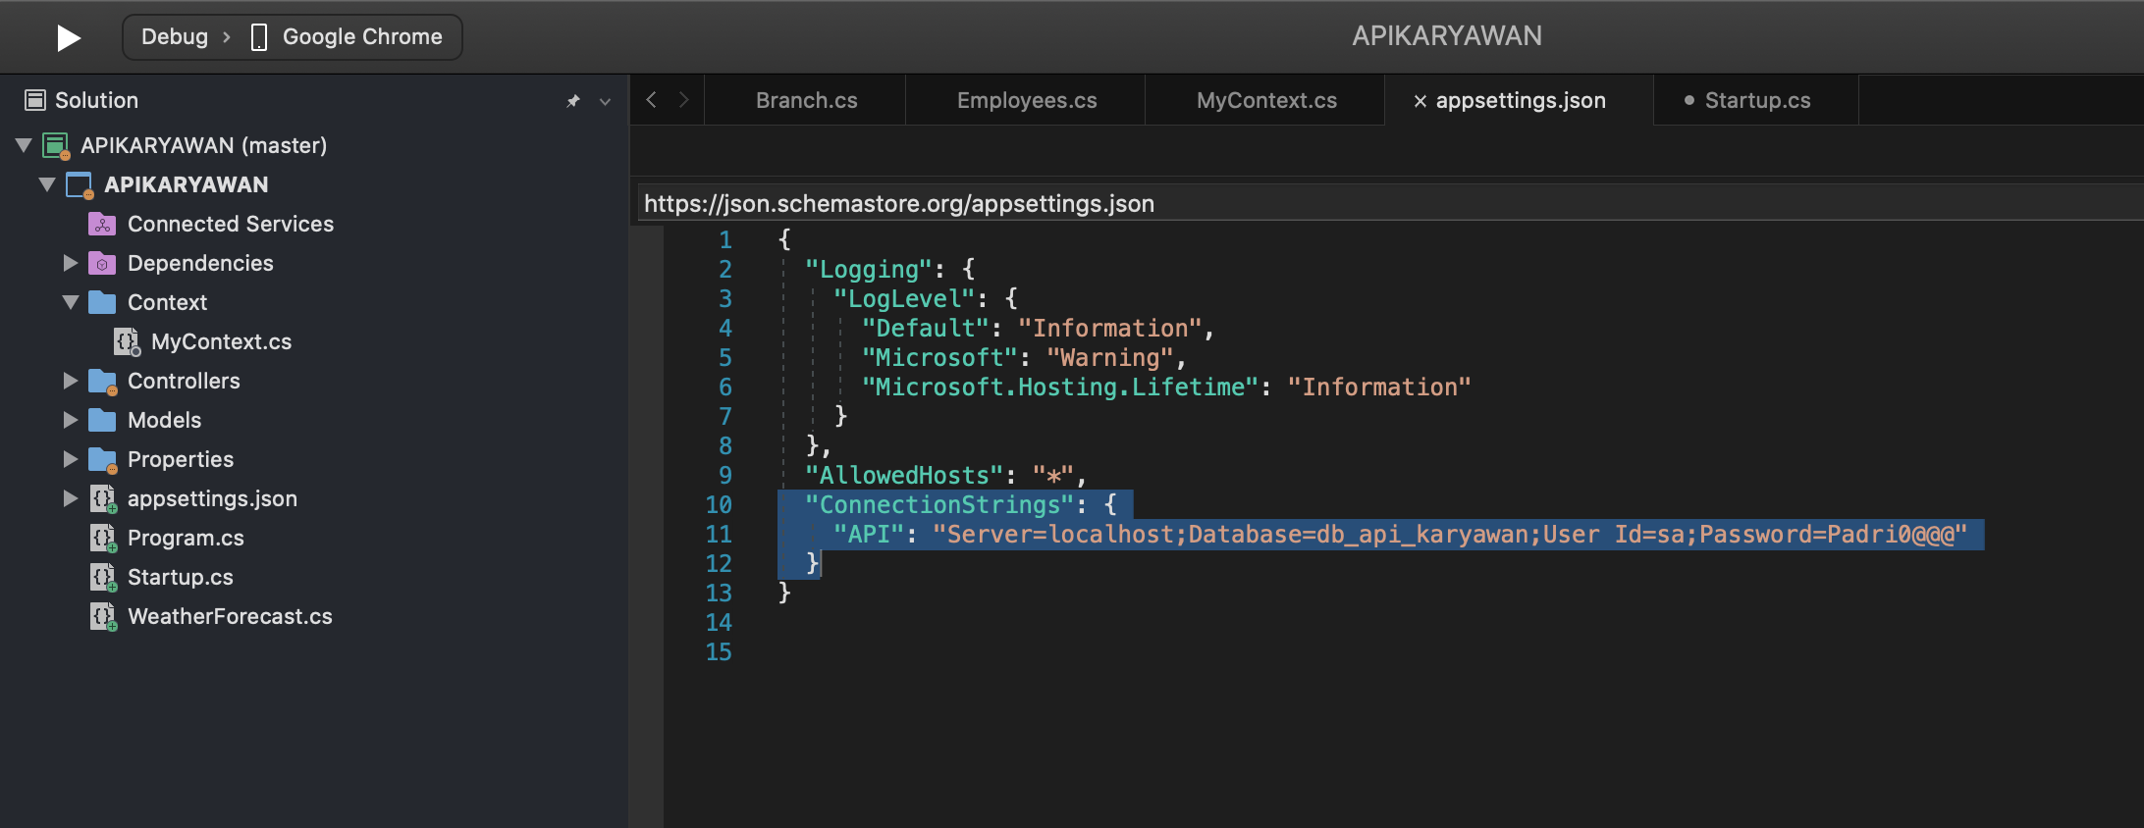Select Program.cs in the solution tree
Screen dimensions: 2144x828
pyautogui.click(x=186, y=538)
